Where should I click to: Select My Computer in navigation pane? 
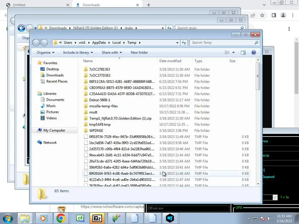coord(54,130)
